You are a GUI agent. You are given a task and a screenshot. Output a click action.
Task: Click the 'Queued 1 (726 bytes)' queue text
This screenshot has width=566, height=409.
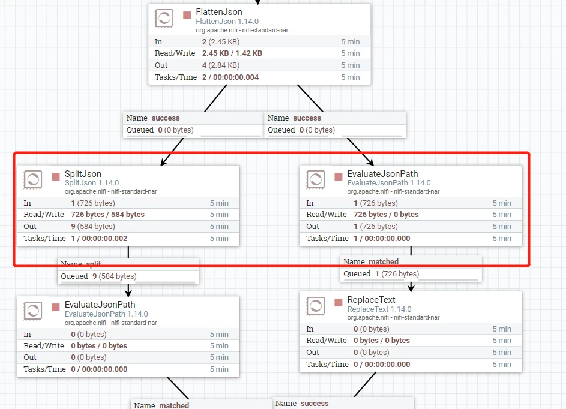pos(381,273)
